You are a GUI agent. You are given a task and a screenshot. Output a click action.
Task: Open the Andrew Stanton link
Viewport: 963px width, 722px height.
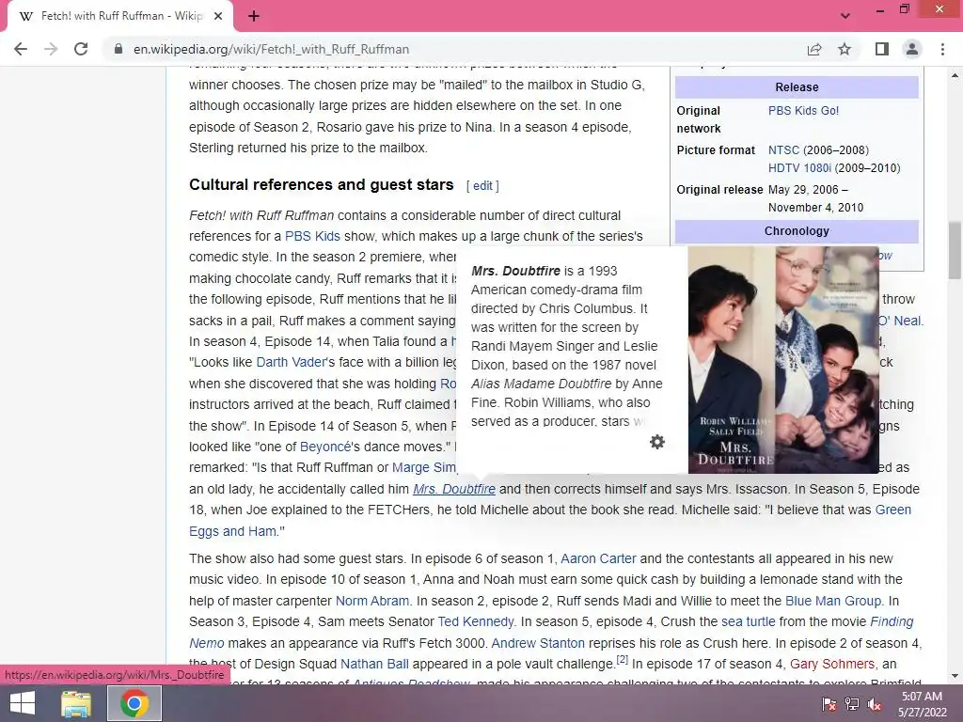point(538,643)
